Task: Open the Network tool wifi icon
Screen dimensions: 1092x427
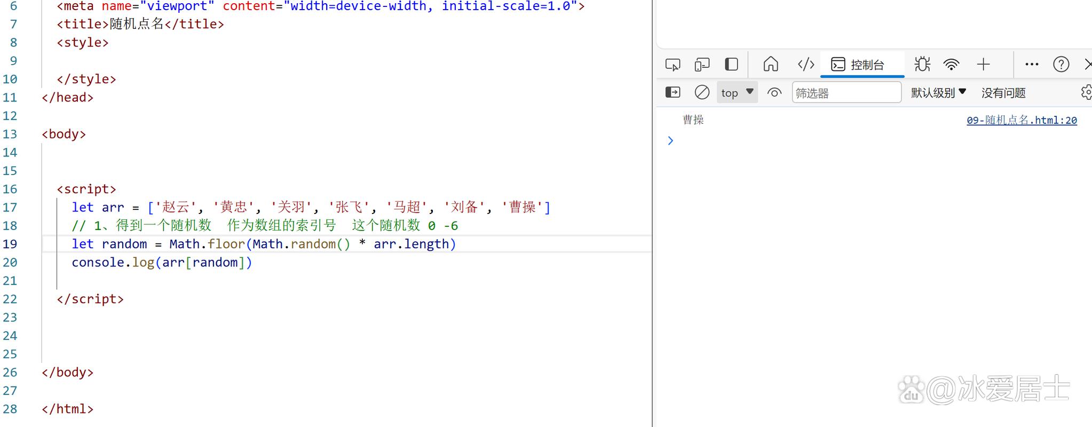Action: click(951, 65)
